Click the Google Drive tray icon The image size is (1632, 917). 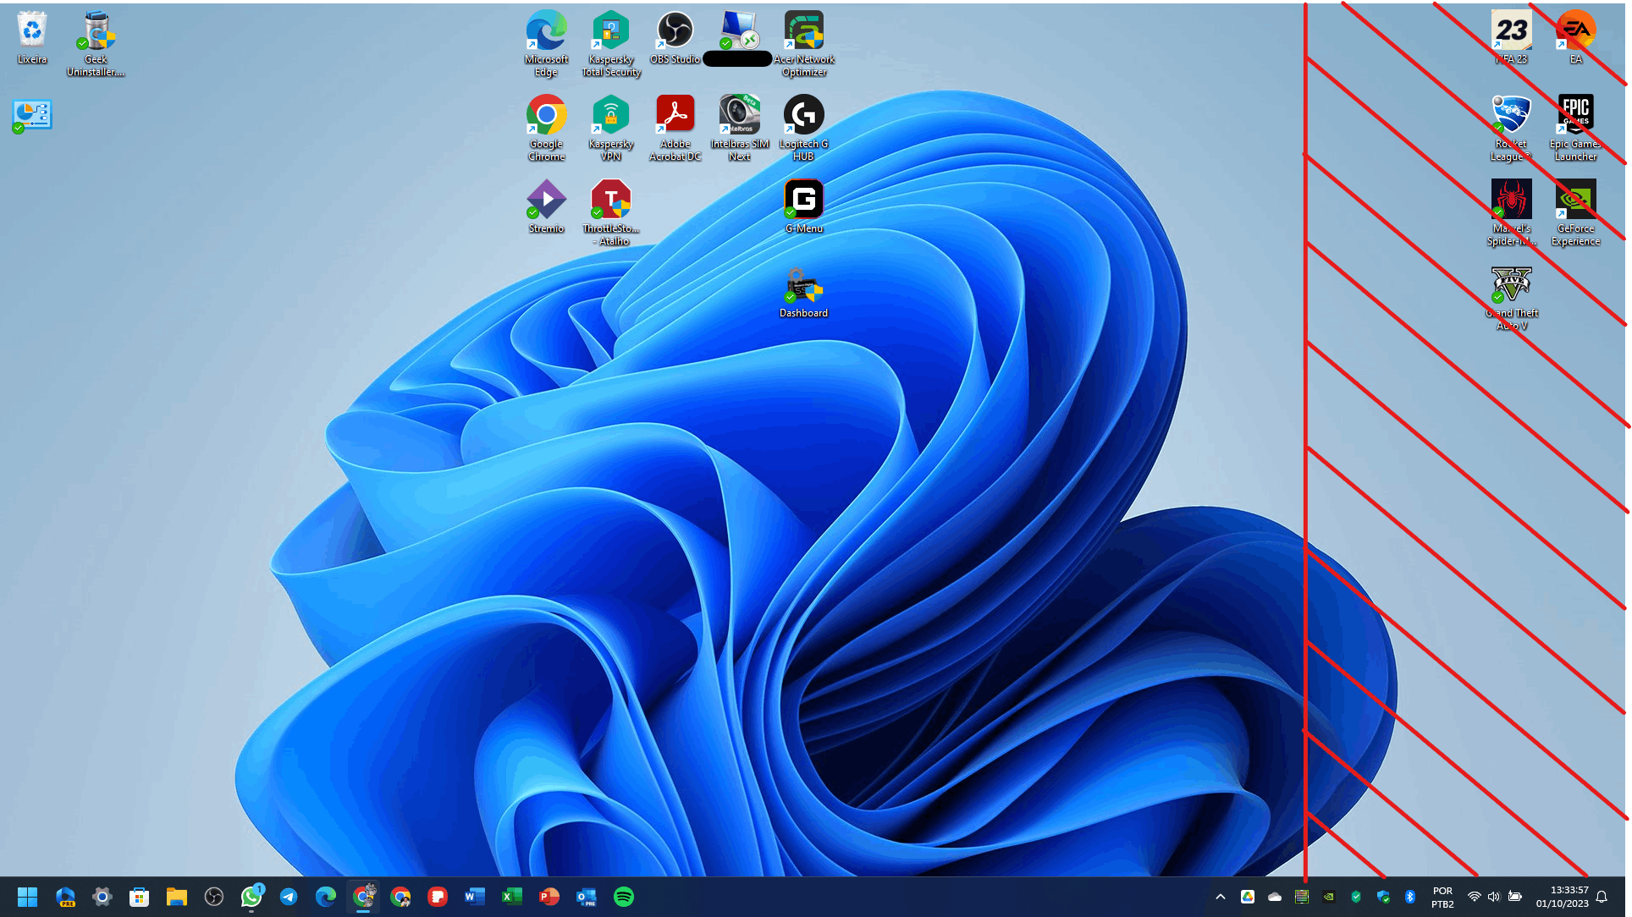click(x=1248, y=897)
